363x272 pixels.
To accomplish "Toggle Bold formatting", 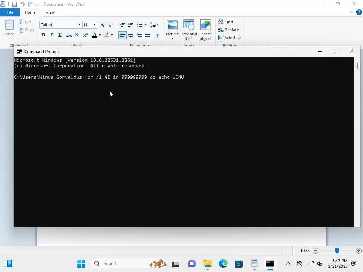I will pos(43,35).
